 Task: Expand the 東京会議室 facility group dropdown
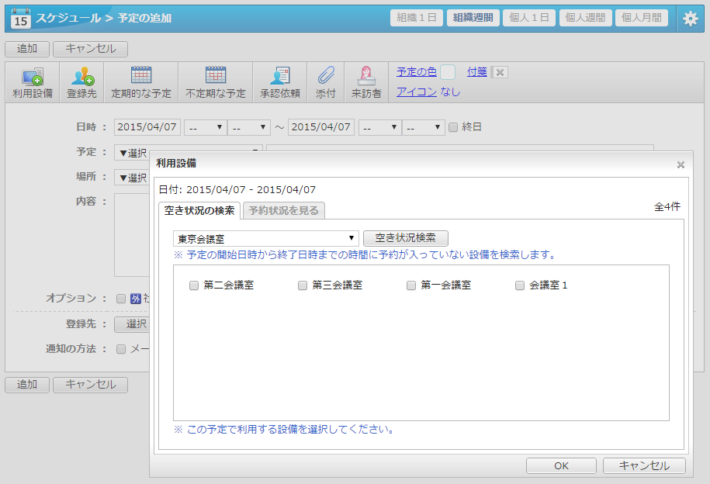[x=265, y=239]
